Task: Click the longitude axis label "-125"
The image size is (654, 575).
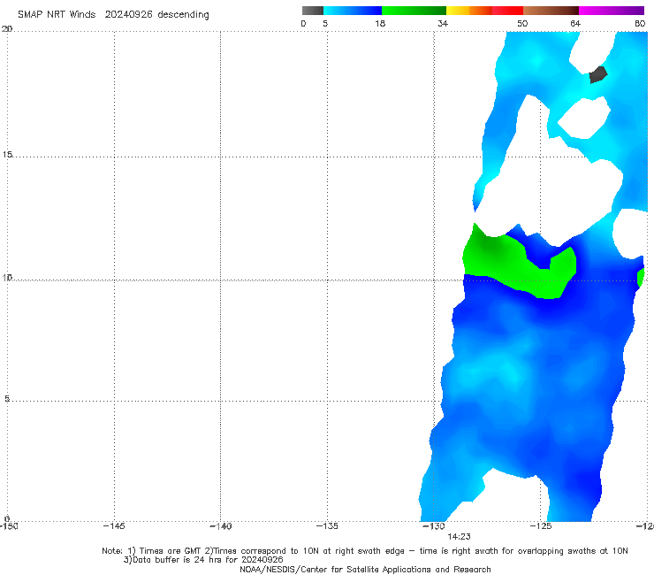Action: click(541, 526)
